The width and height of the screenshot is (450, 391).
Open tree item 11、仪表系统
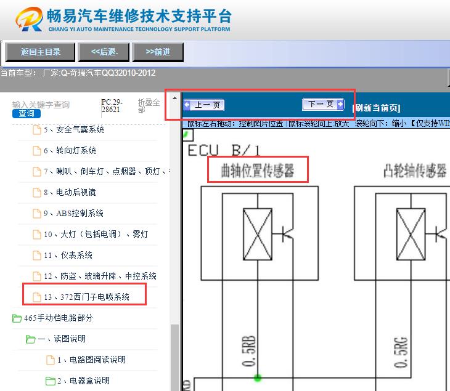pyautogui.click(x=68, y=255)
